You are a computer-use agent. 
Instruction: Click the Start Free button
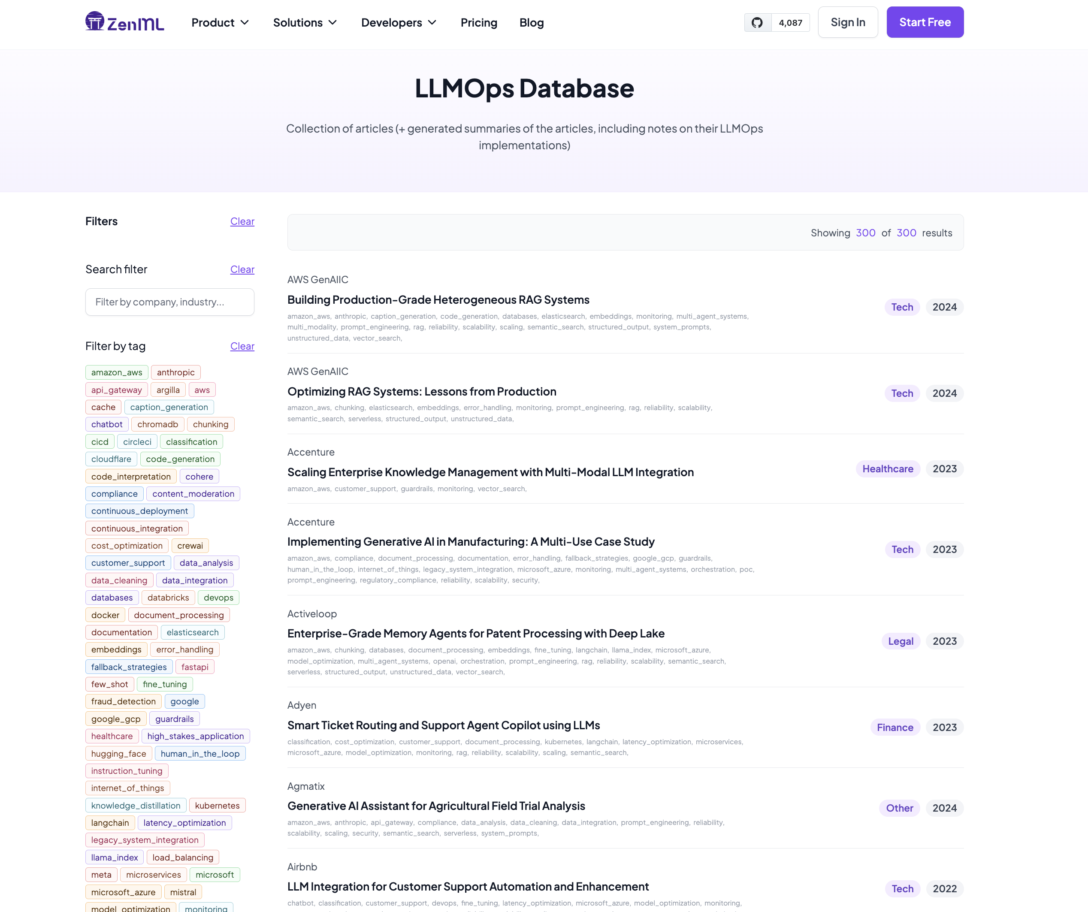(x=925, y=22)
